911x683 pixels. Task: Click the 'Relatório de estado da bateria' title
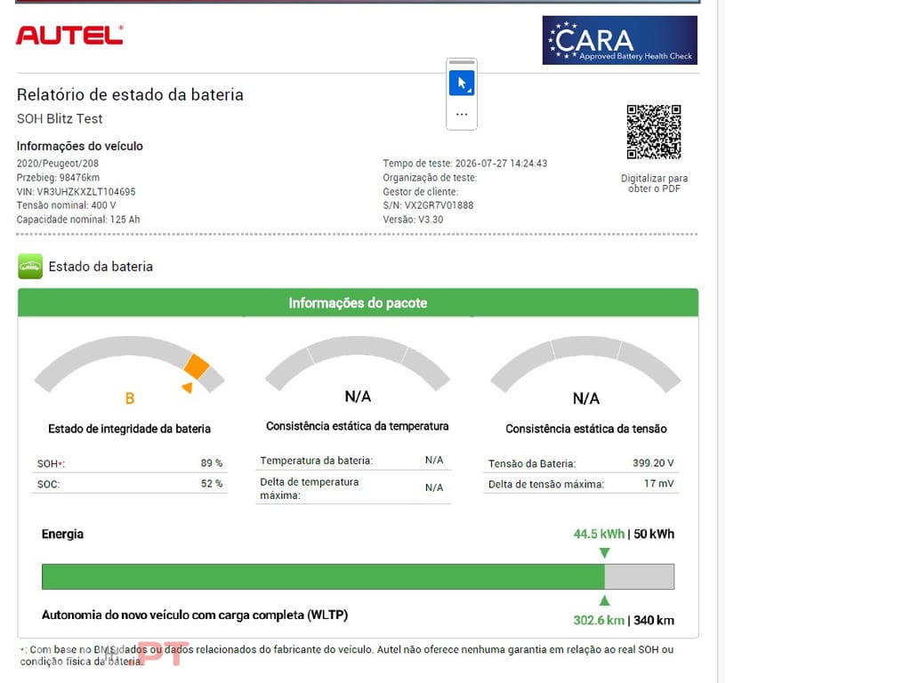(130, 94)
